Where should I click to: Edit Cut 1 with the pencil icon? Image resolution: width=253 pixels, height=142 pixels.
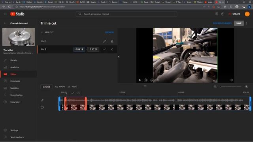coord(104,41)
